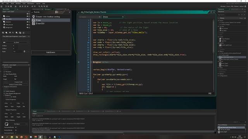Open Photoshop from the taskbar
This screenshot has height=139, width=248.
[x=59, y=137]
